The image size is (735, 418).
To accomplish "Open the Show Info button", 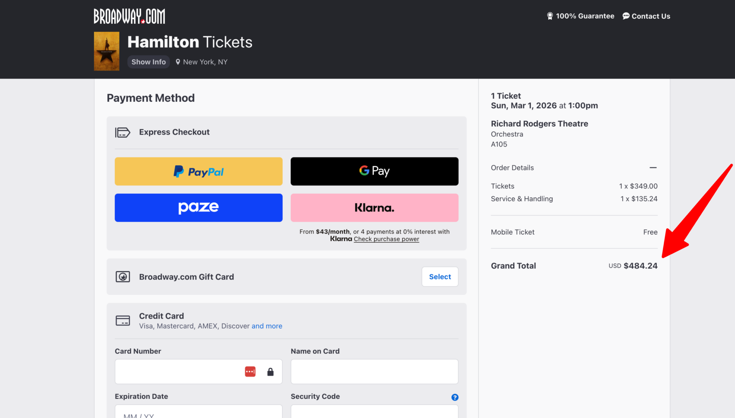I will [x=148, y=62].
